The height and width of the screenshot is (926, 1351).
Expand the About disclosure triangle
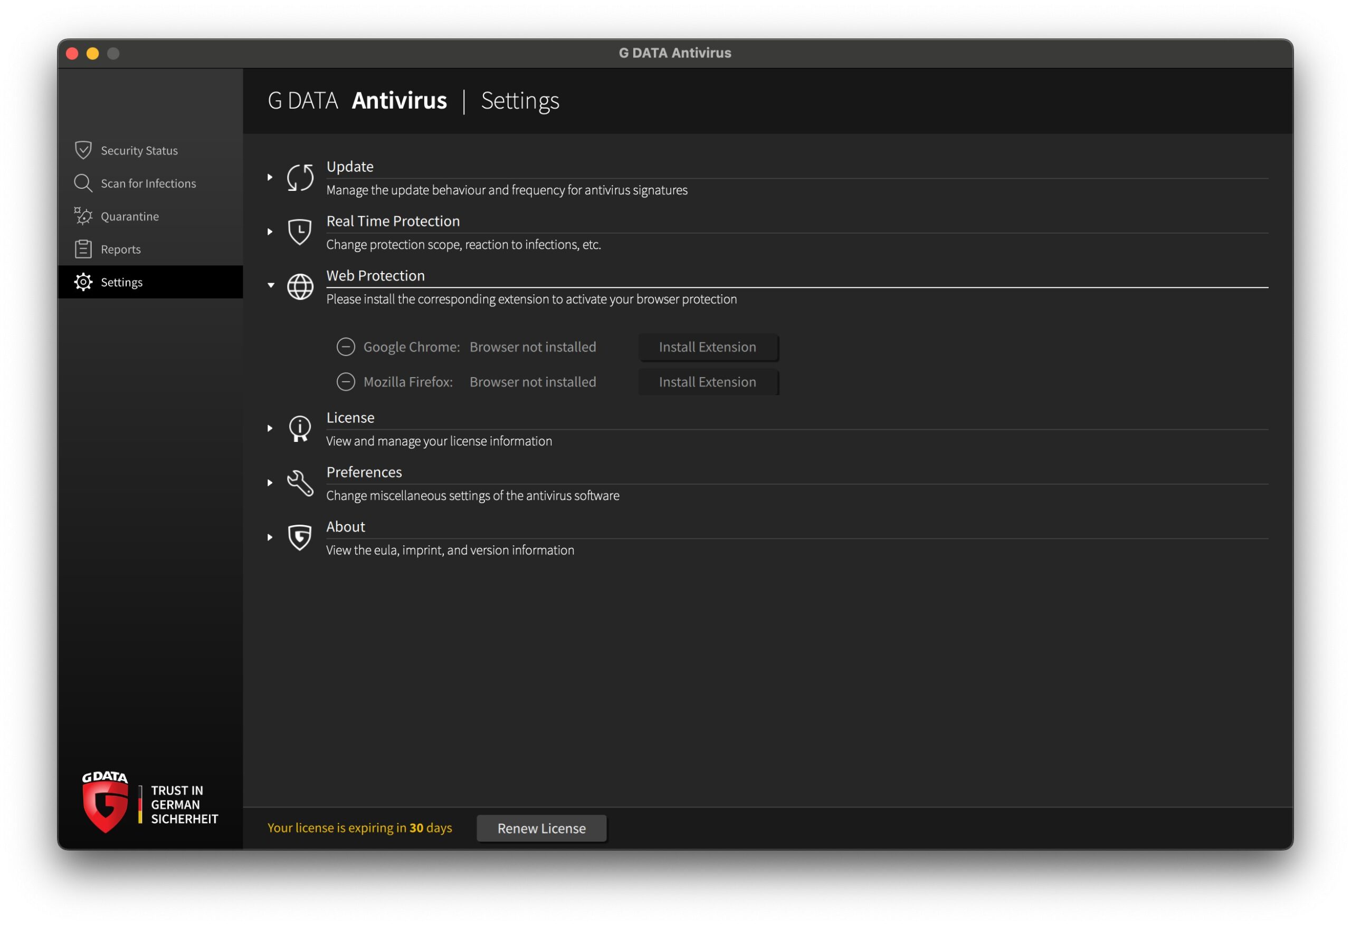click(x=270, y=537)
